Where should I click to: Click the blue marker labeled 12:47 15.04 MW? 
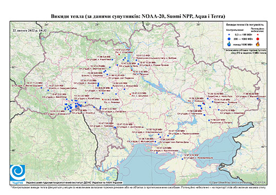[x=115, y=127]
